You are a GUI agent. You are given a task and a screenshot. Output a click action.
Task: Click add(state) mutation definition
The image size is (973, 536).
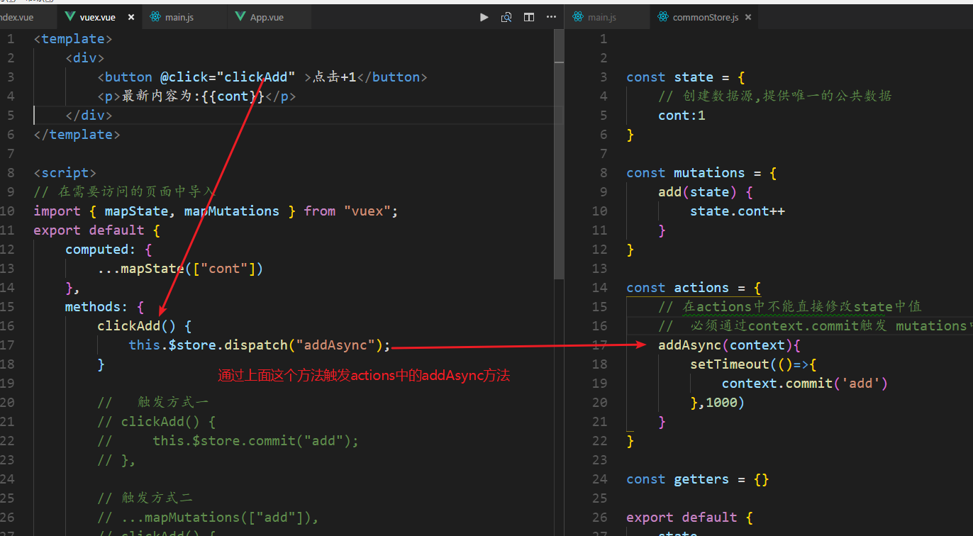(706, 191)
